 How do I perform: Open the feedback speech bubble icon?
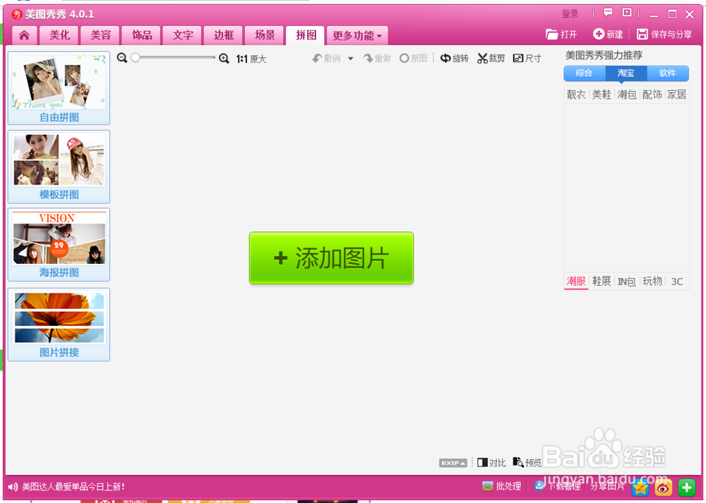point(608,13)
